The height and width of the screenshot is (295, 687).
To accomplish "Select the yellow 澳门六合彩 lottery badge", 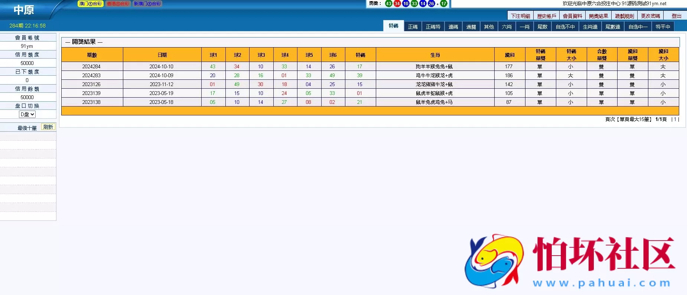I will [x=90, y=4].
